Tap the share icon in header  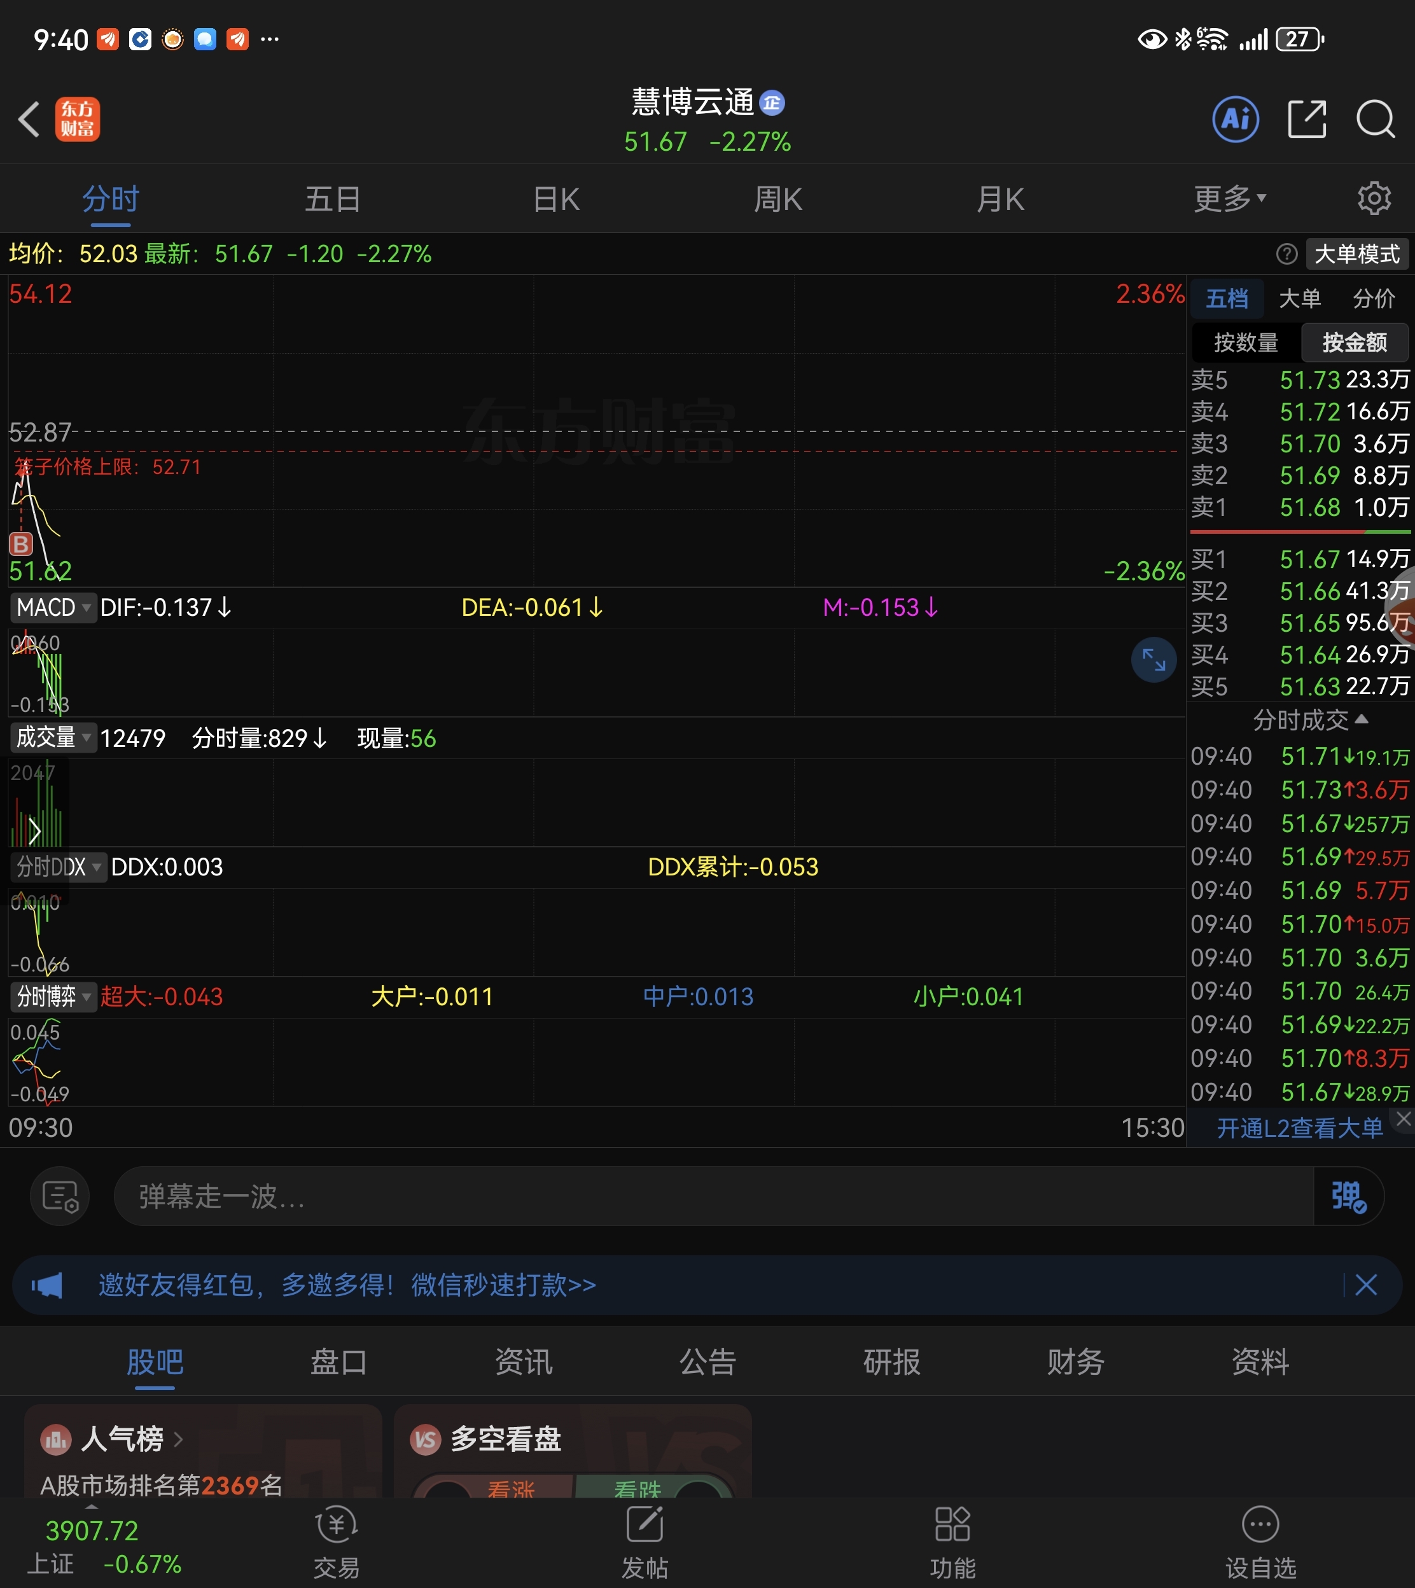pos(1306,120)
